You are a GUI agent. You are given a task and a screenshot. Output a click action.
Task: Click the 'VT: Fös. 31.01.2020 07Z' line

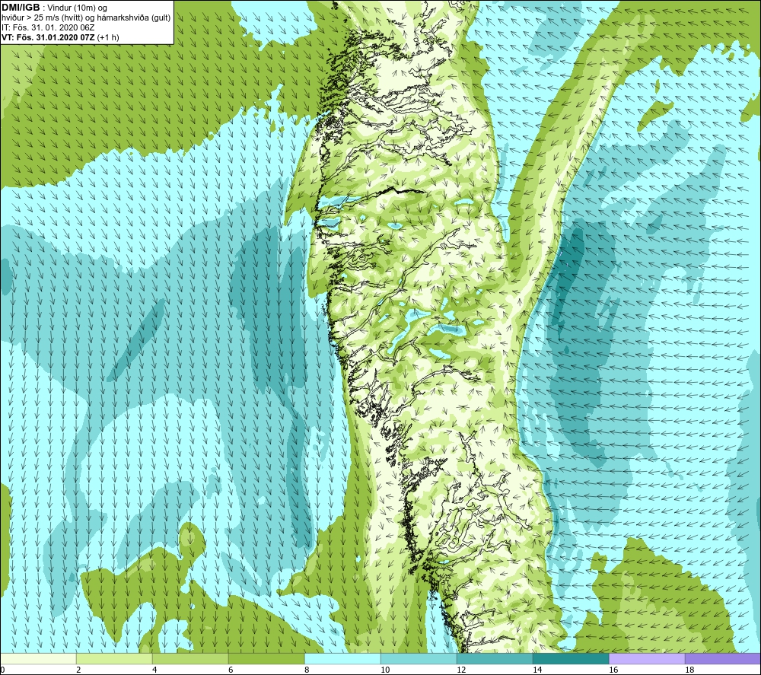pos(49,37)
